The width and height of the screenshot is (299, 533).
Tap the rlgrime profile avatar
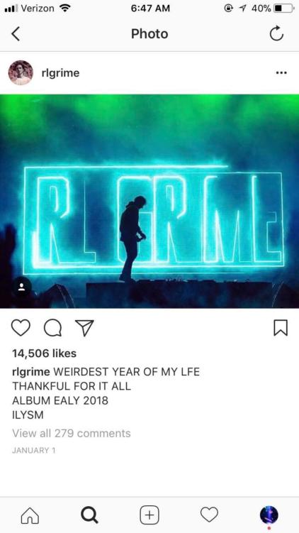pos(21,72)
